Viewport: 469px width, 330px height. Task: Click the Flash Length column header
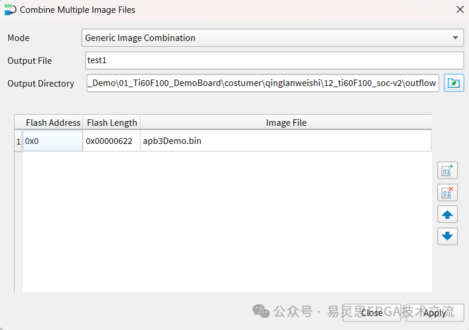pyautogui.click(x=111, y=122)
